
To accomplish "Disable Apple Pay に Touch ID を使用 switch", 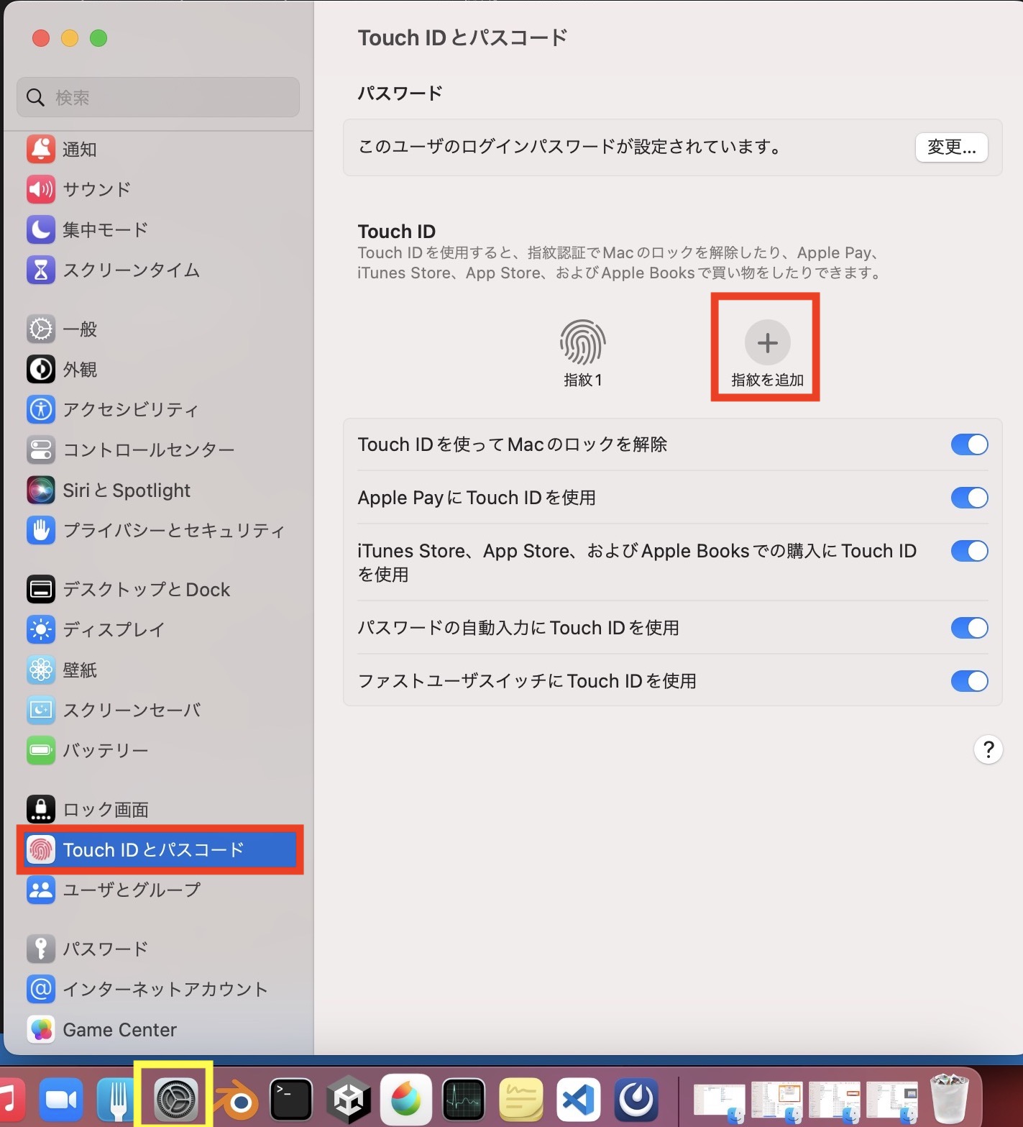I will click(x=968, y=498).
